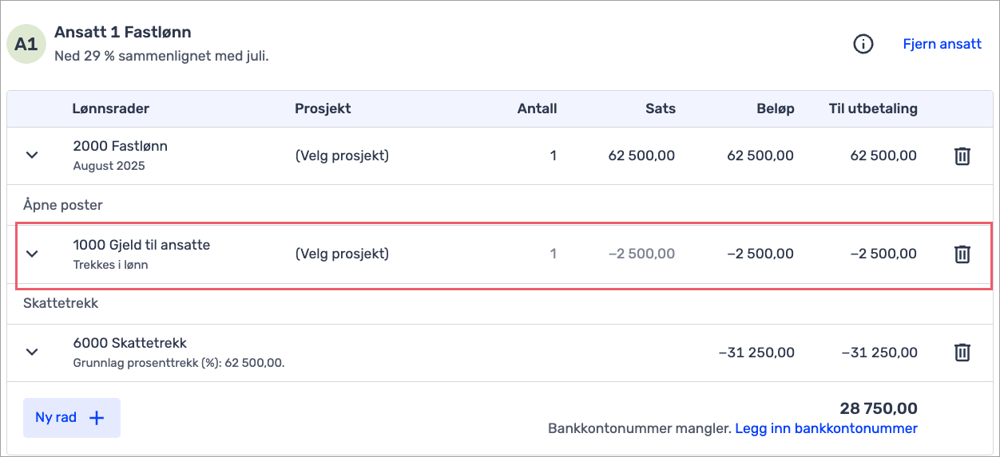
Task: Delete the 6000 Skattetrekk row
Action: point(962,352)
